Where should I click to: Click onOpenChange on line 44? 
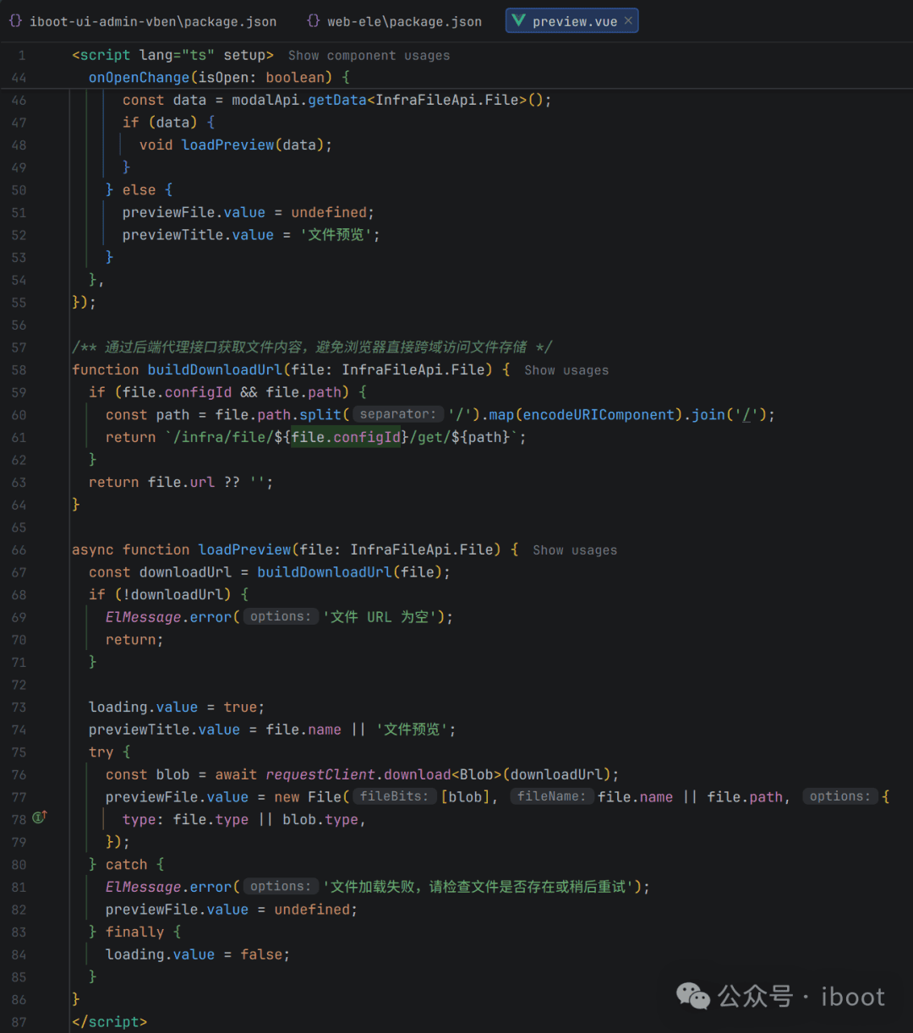coord(139,78)
